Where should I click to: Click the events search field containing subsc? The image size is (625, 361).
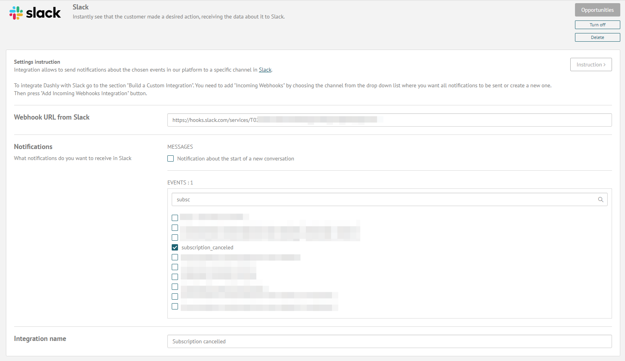click(389, 199)
